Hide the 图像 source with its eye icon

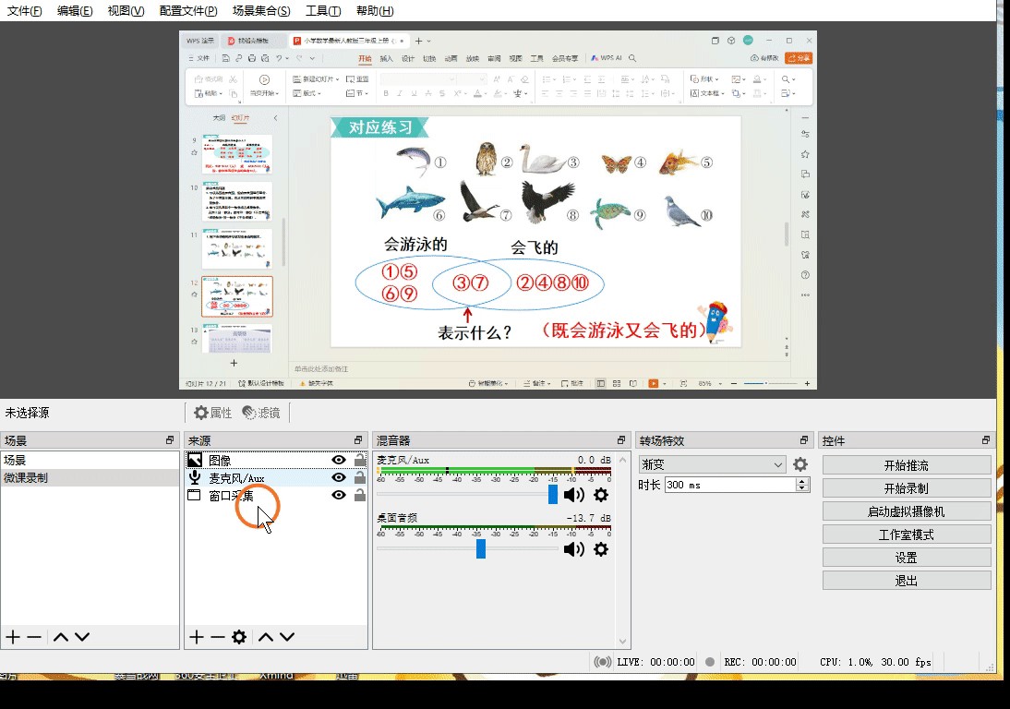339,460
